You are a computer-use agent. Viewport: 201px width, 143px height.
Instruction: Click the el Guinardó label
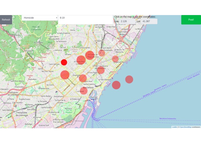pos(85,47)
